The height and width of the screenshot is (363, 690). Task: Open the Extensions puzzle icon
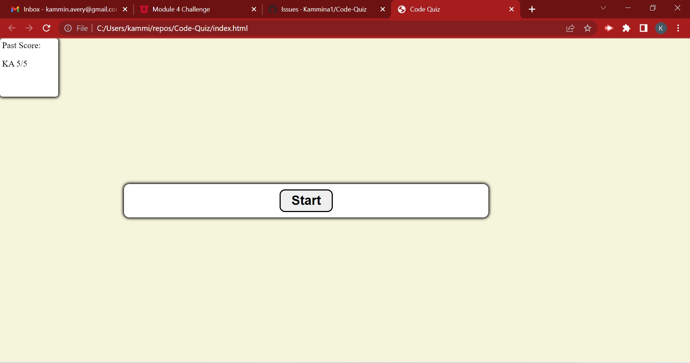click(627, 28)
